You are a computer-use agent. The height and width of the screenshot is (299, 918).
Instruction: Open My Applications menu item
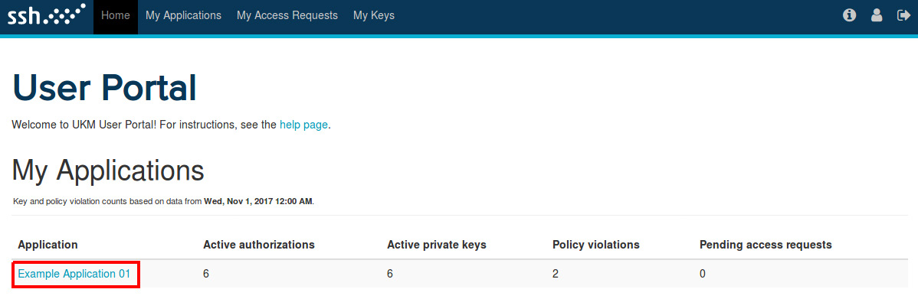pyautogui.click(x=183, y=16)
